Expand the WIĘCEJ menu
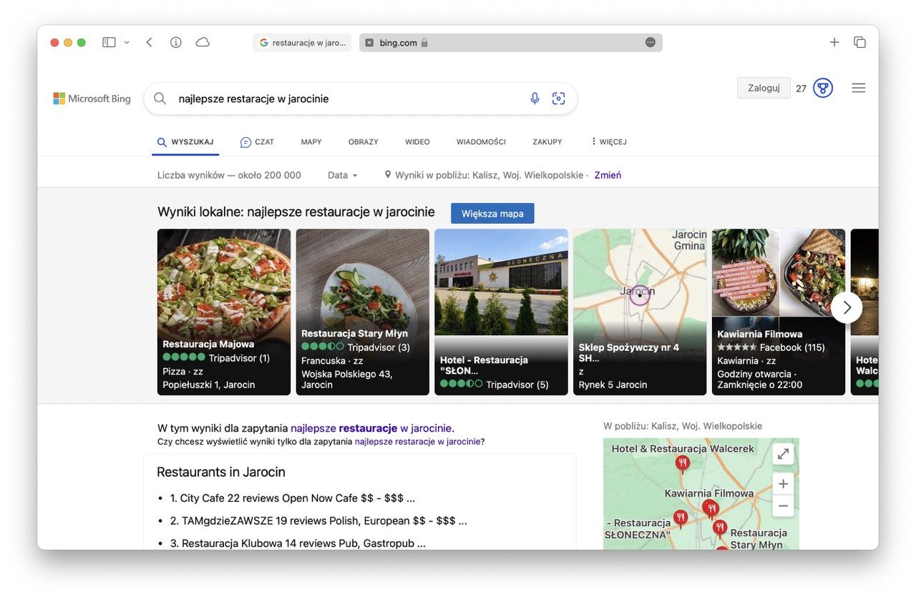The height and width of the screenshot is (599, 916). tap(609, 142)
